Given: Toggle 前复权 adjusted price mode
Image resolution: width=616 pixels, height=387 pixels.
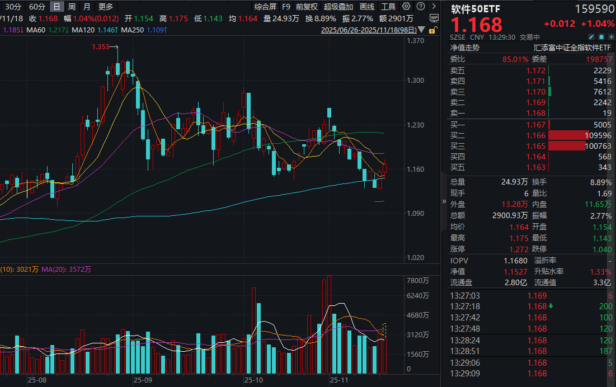Looking at the screenshot, I should point(307,7).
